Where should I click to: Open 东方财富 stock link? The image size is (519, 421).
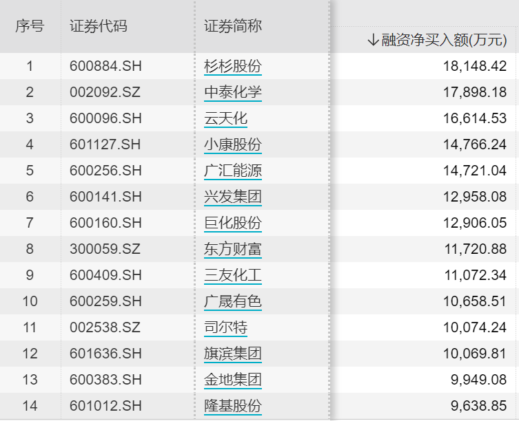(x=233, y=249)
